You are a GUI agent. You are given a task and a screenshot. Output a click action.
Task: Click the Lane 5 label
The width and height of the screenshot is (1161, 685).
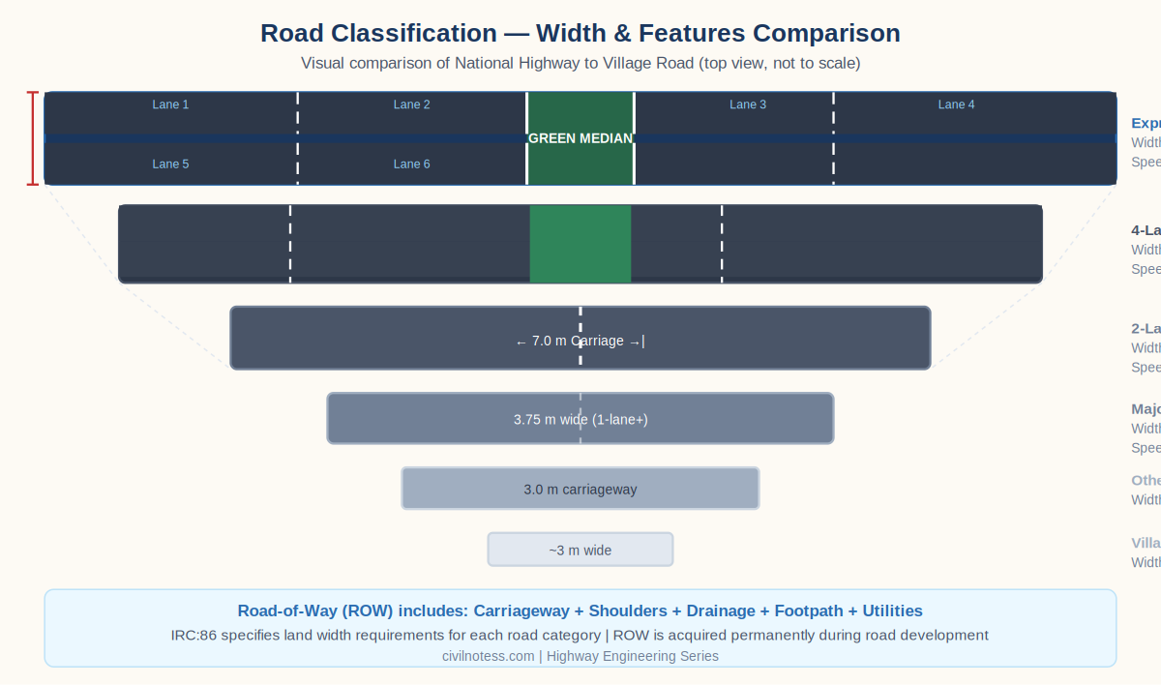click(170, 164)
